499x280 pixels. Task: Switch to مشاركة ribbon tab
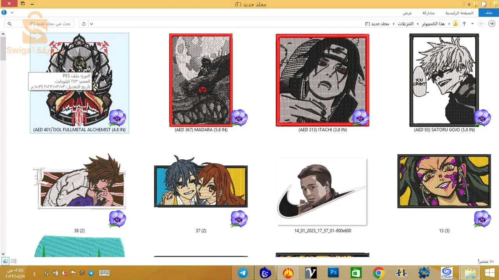[429, 13]
